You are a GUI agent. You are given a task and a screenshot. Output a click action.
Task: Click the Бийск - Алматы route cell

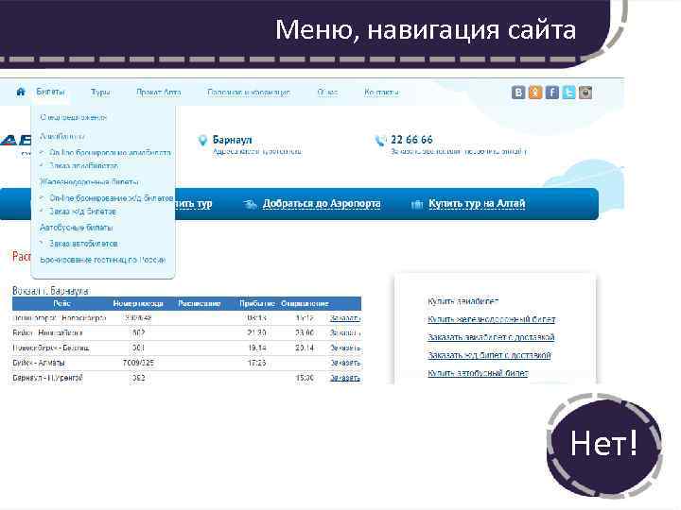point(39,363)
